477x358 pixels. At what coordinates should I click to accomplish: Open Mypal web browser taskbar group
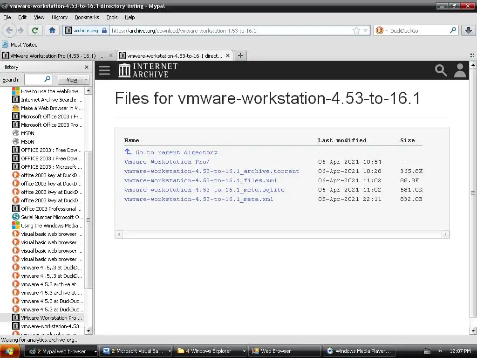[61, 351]
